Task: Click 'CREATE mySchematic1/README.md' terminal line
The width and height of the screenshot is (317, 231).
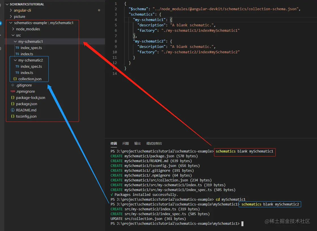Action: click(x=151, y=161)
